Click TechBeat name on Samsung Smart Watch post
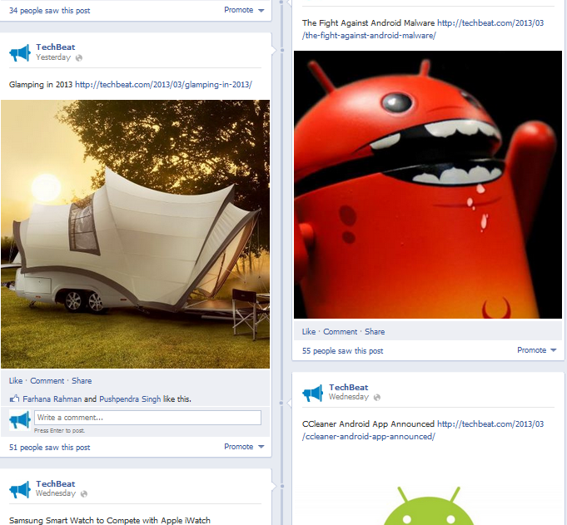The height and width of the screenshot is (525, 567). pos(56,483)
